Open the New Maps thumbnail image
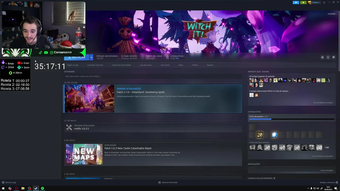340x191 pixels. click(84, 154)
